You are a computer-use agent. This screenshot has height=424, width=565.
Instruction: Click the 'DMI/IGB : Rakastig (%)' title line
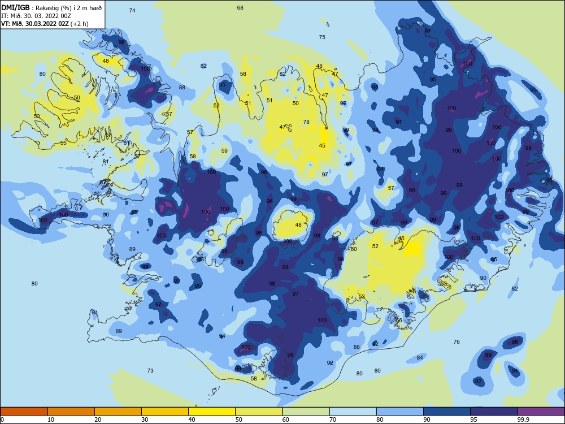[x=51, y=8]
